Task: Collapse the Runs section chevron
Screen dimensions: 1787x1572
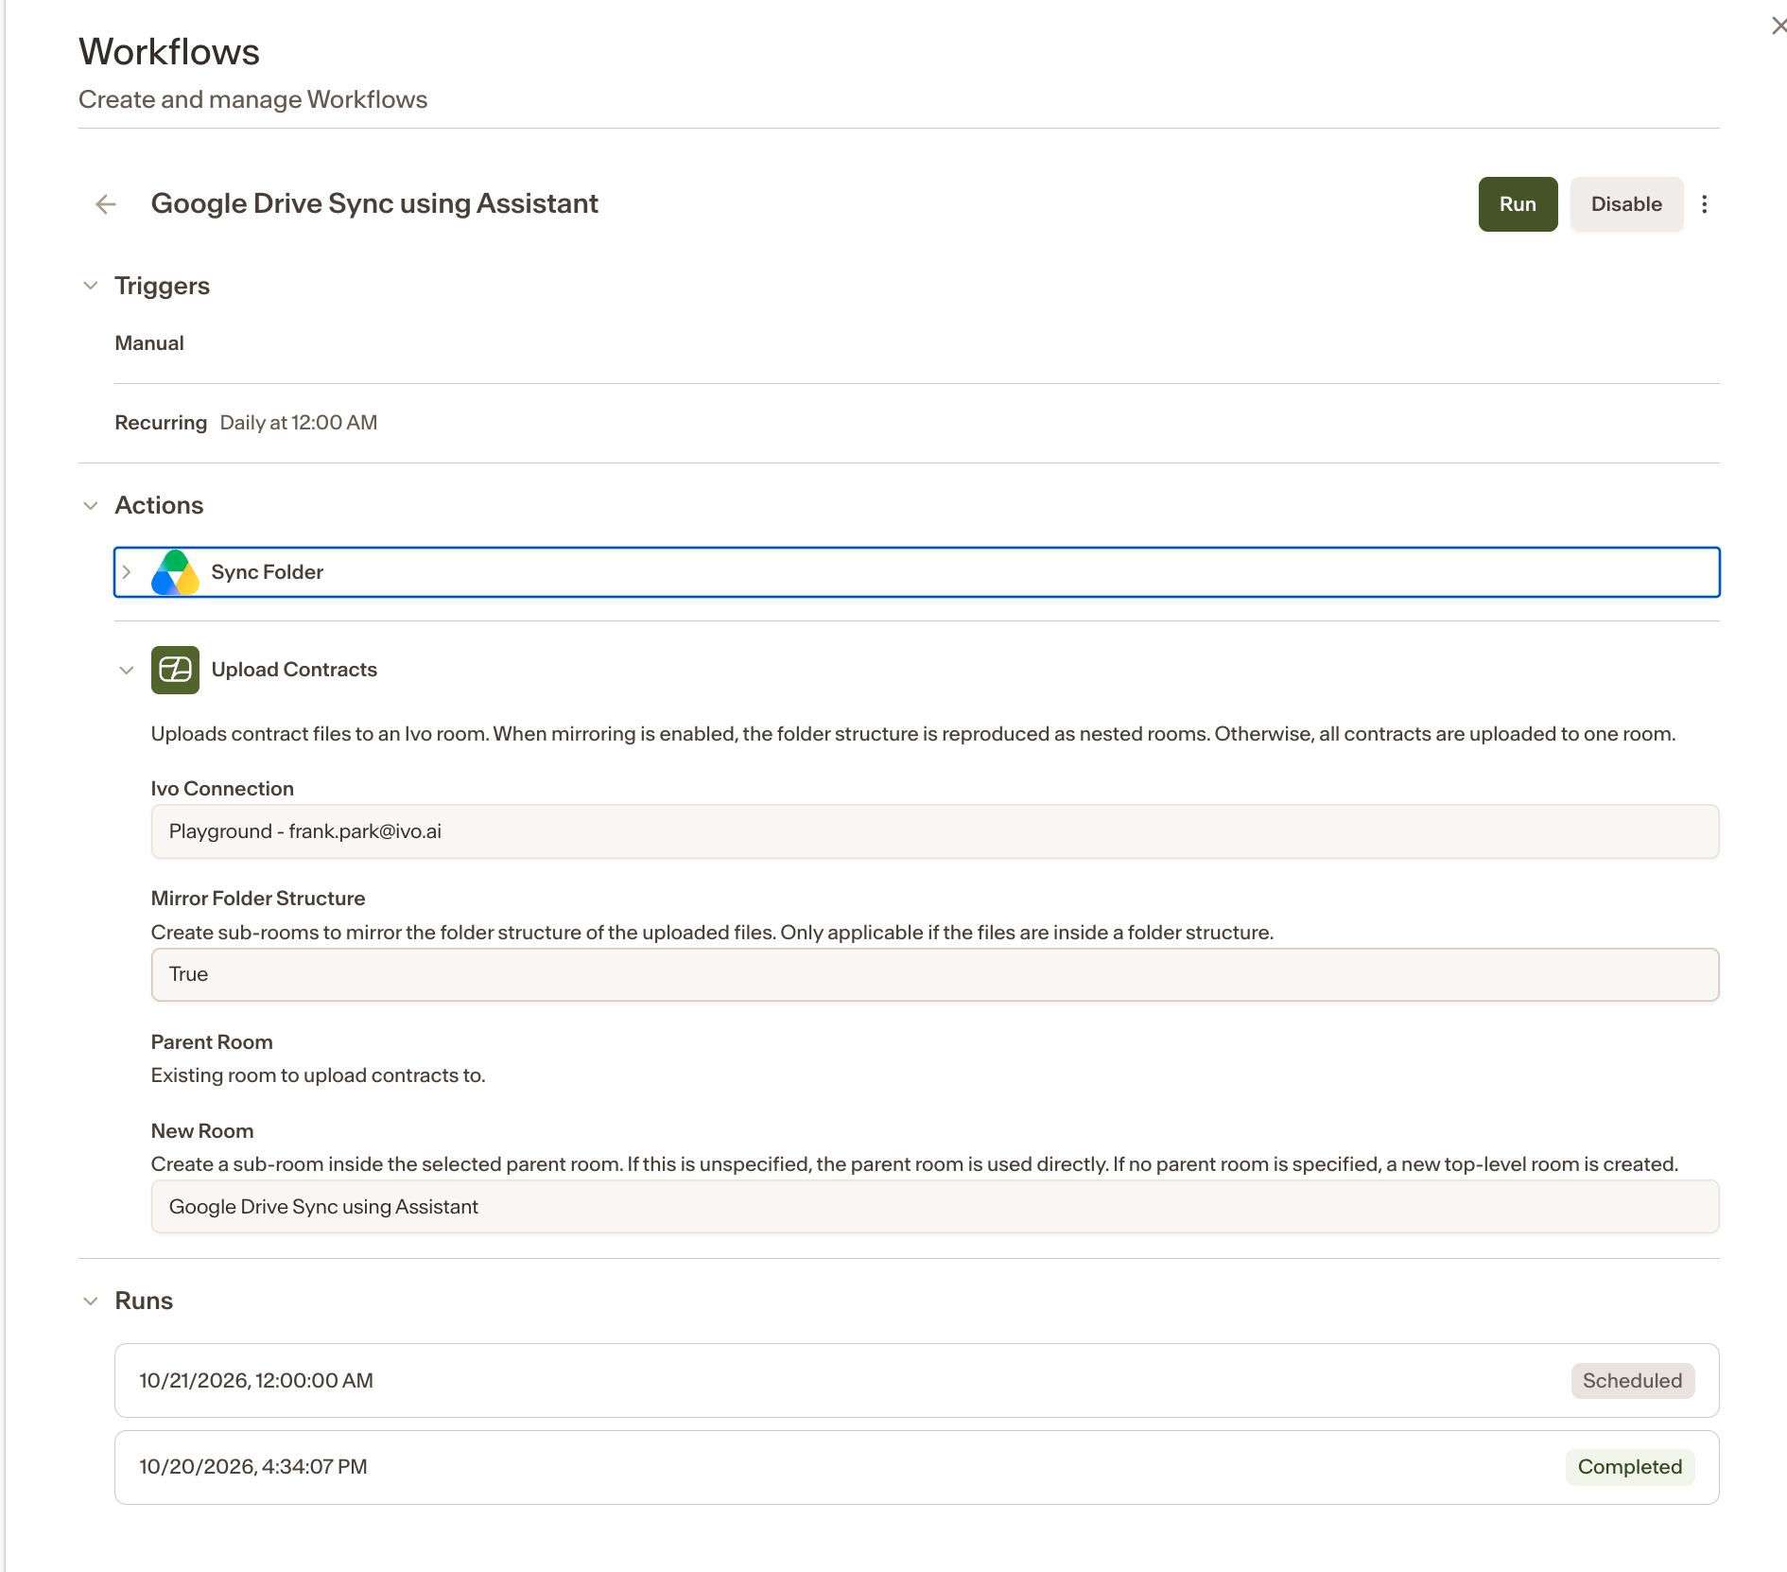Action: [91, 1301]
